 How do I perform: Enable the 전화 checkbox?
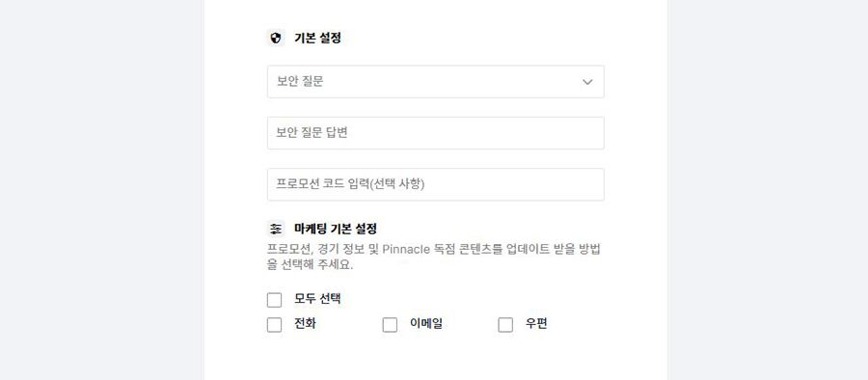(x=275, y=325)
